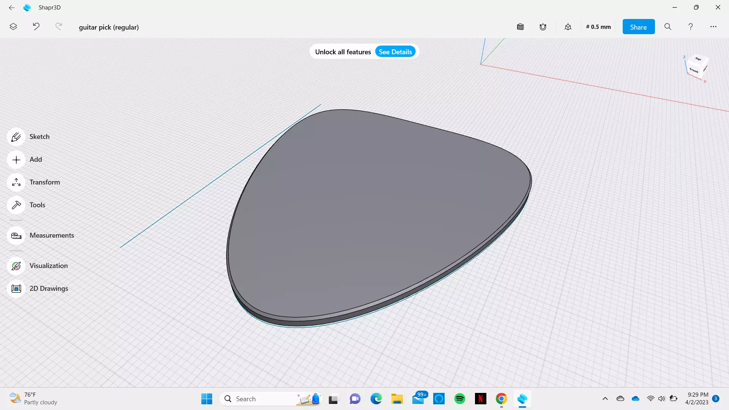Open Google Chrome from the taskbar
The height and width of the screenshot is (410, 729).
pyautogui.click(x=502, y=399)
